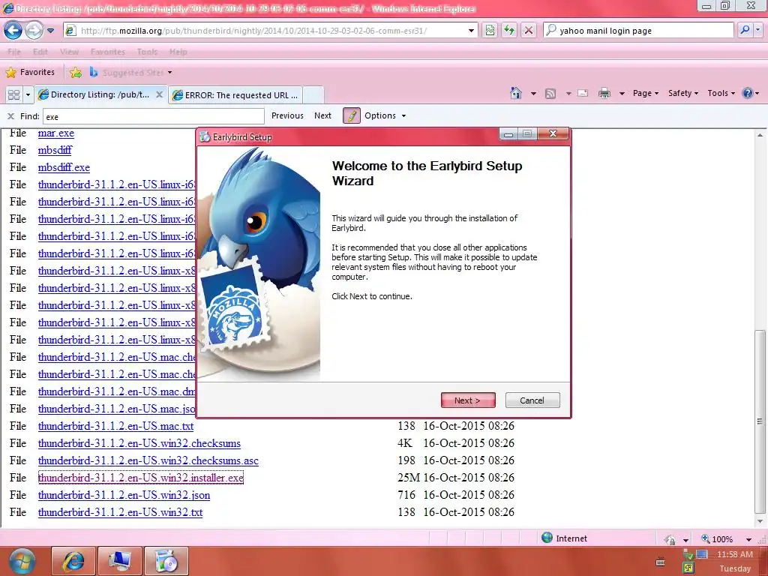Click the Protected Mode security icon
Viewport: 768px width, 576px height.
pyautogui.click(x=670, y=540)
